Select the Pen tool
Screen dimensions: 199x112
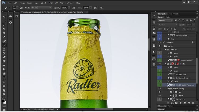pos(4,74)
